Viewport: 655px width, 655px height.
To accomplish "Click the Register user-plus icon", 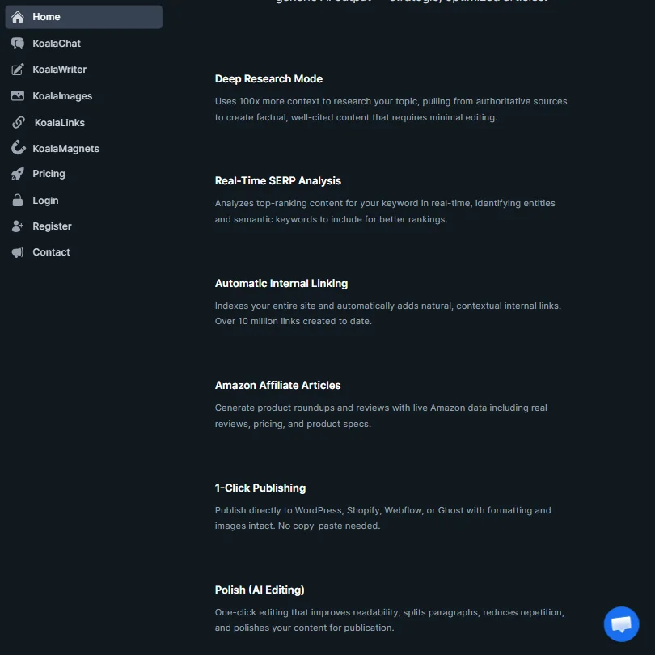I will click(18, 226).
